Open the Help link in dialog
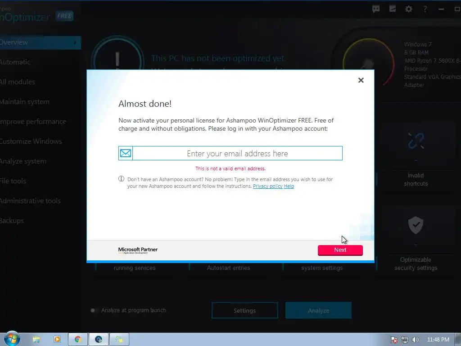Viewport: 461px width, 346px height. coord(289,186)
